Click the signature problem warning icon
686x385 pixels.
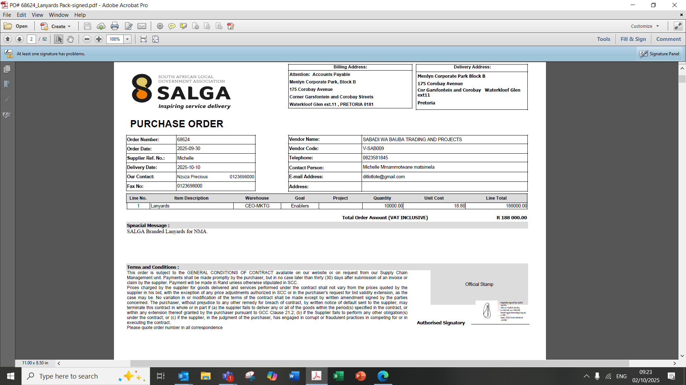[x=9, y=54]
